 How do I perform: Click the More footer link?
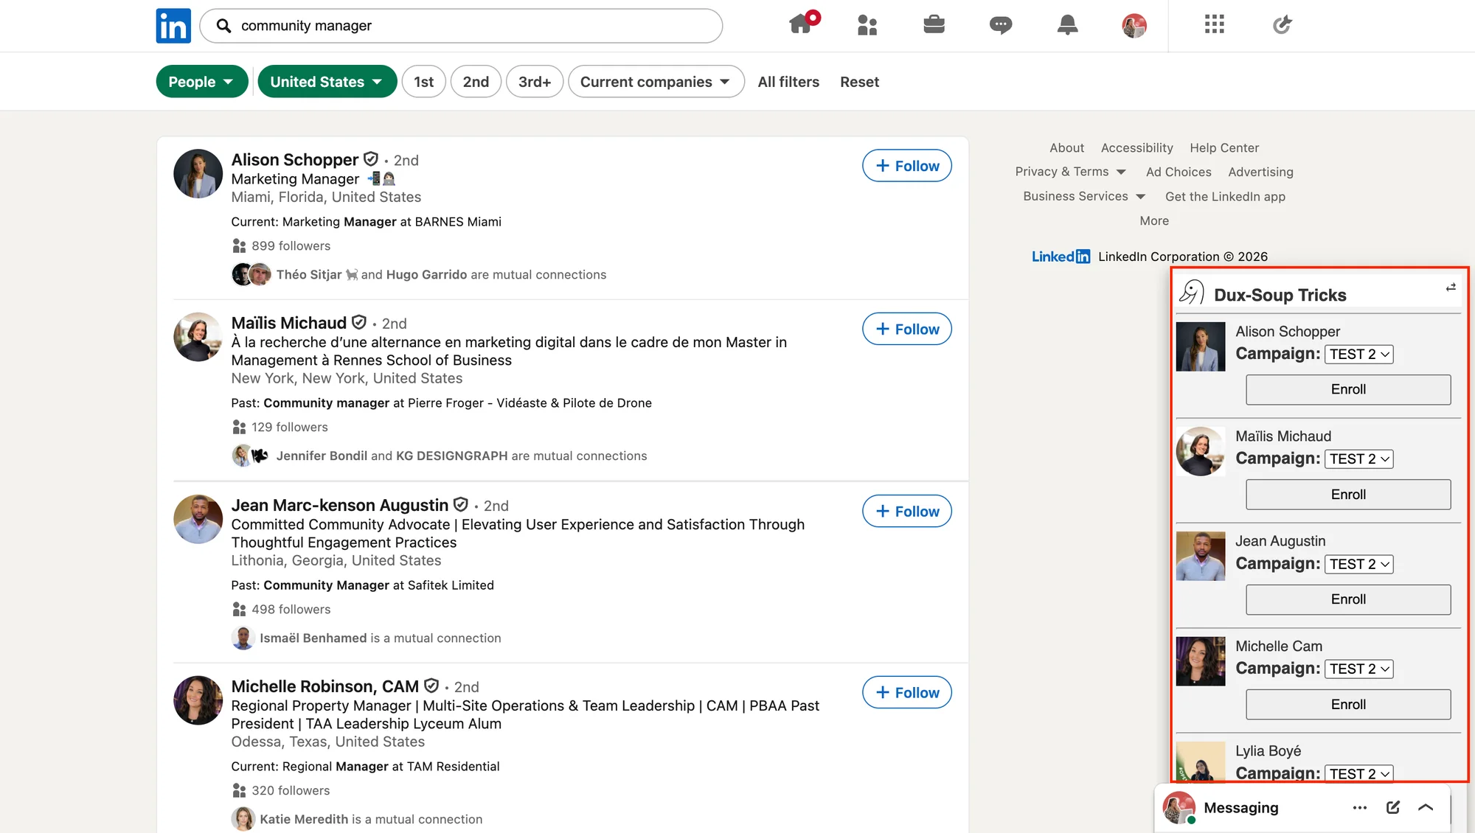(x=1154, y=220)
